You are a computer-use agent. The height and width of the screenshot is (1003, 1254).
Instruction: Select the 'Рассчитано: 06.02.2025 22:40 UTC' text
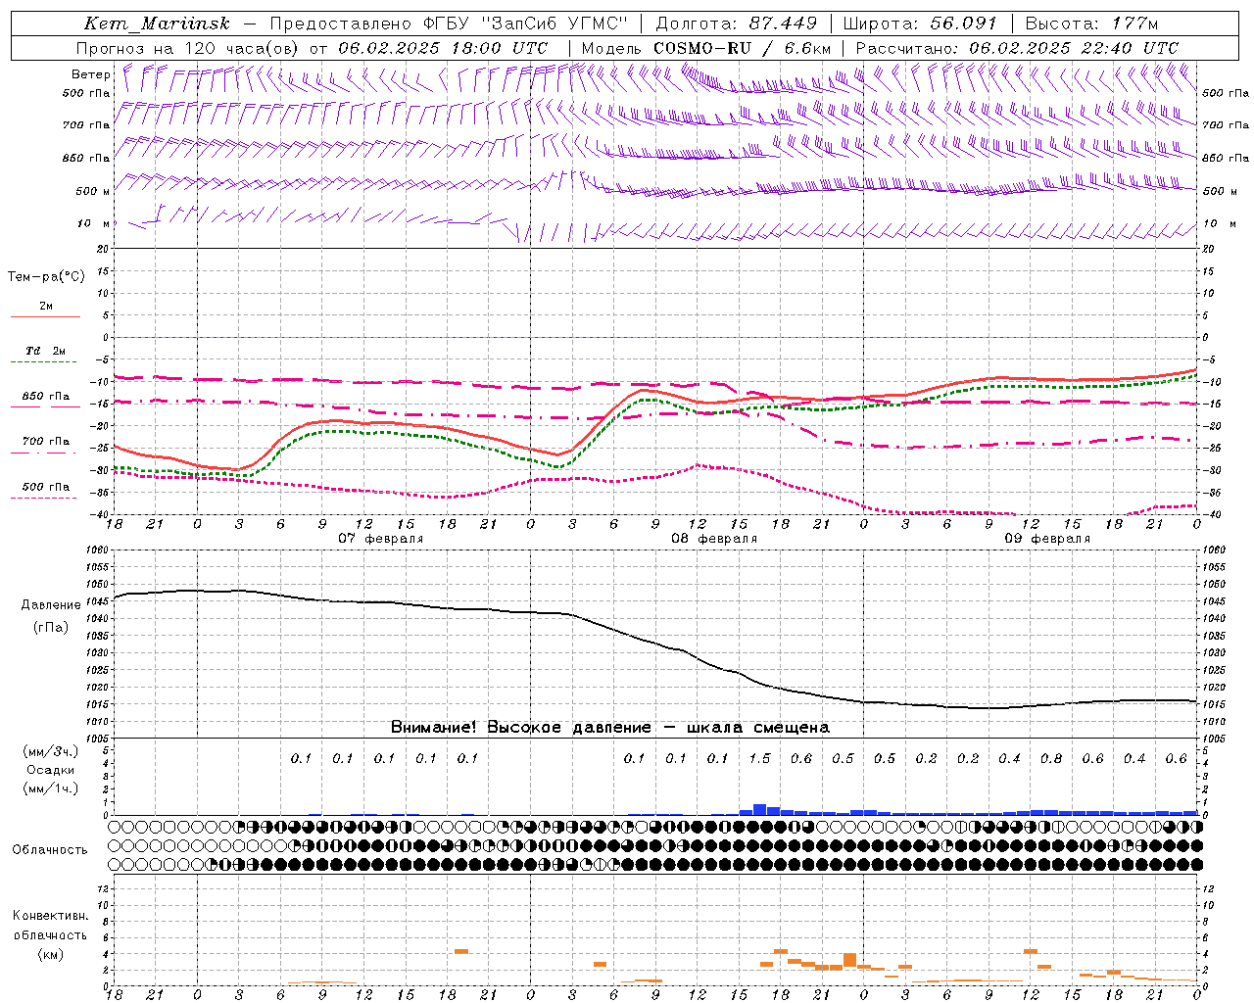coord(1017,48)
